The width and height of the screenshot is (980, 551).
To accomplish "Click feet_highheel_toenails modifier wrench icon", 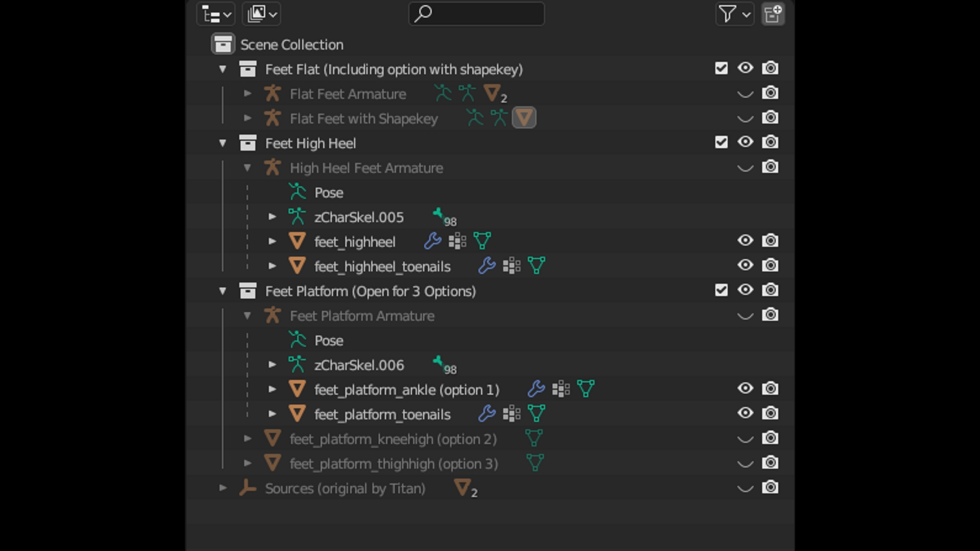I will [487, 265].
